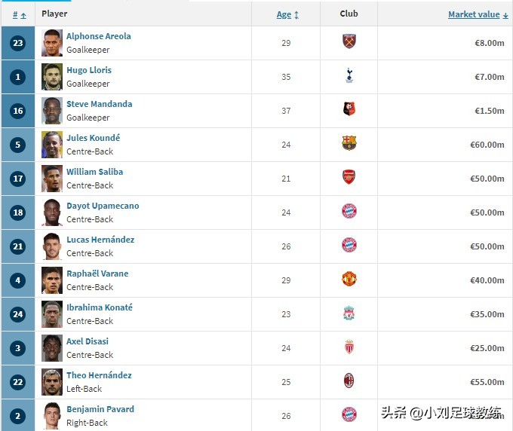Click Dayot Upamecano's portrait photo
Screen dimensions: 513x431
52,212
